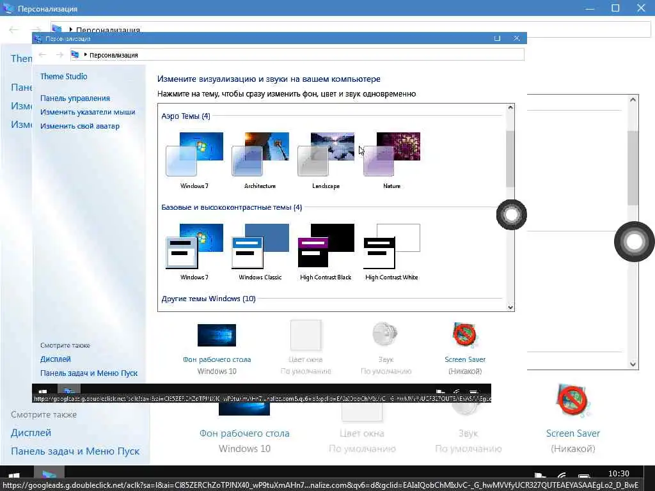Open Панель управления link in front window

75,98
